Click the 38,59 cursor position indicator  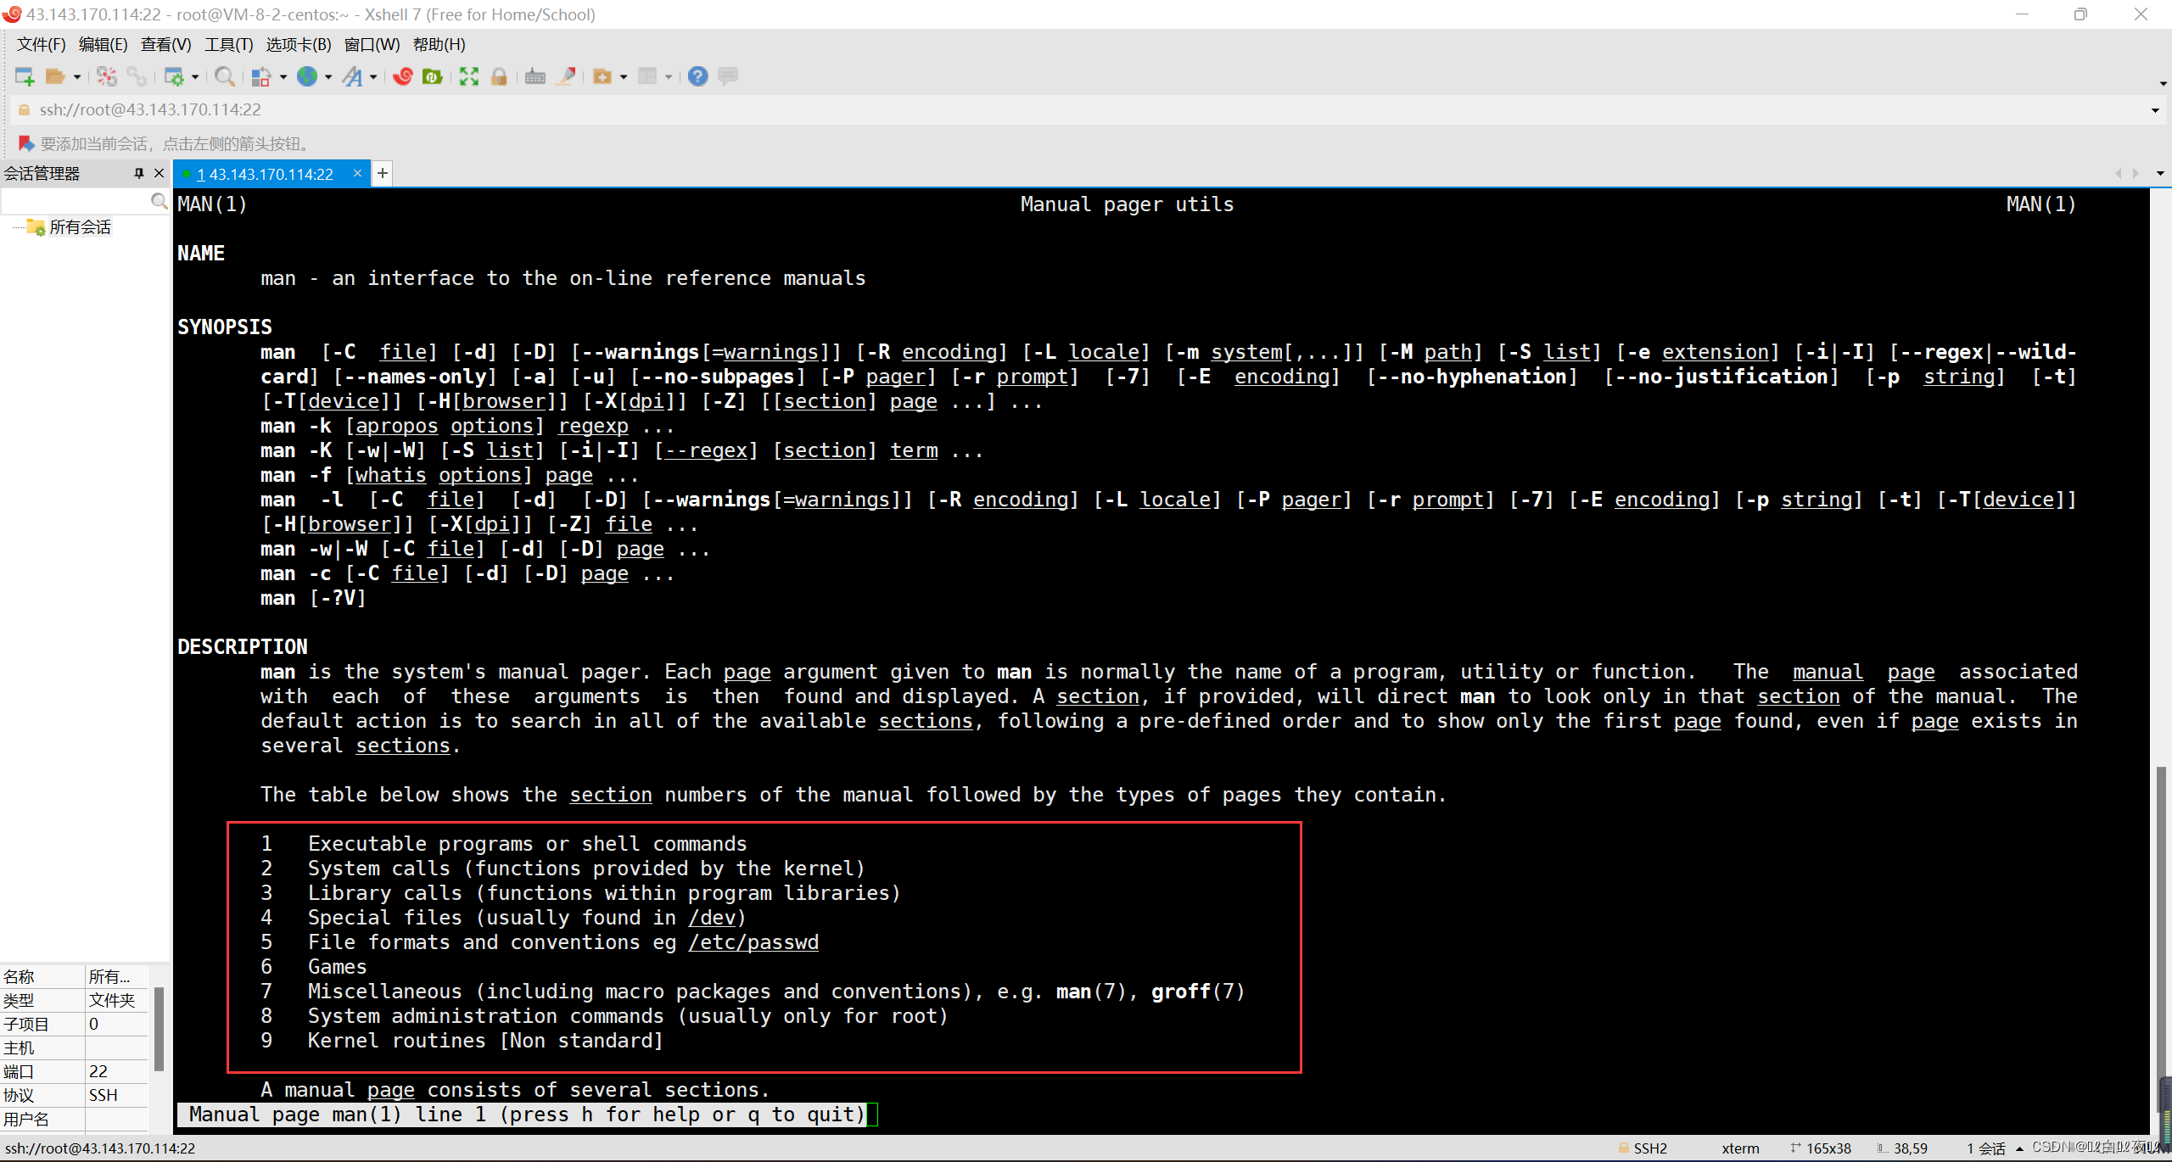[1902, 1148]
